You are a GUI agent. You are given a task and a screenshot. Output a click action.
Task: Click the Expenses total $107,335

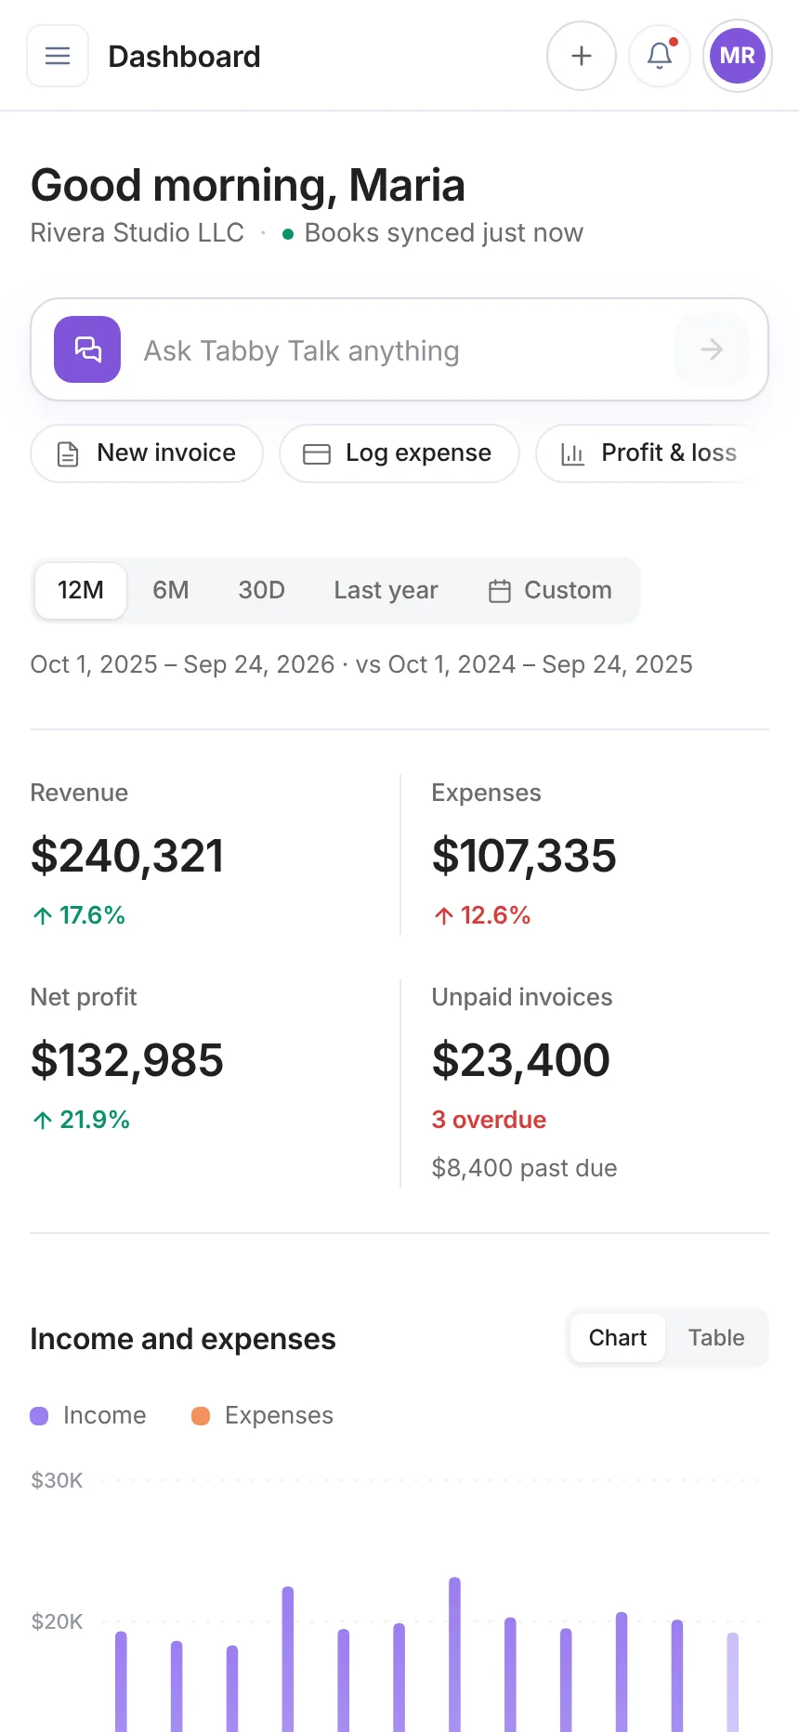pos(524,856)
